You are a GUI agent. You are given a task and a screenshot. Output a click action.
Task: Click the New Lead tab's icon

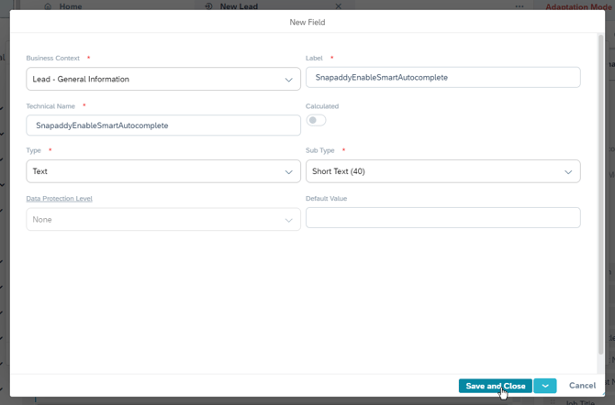point(209,5)
